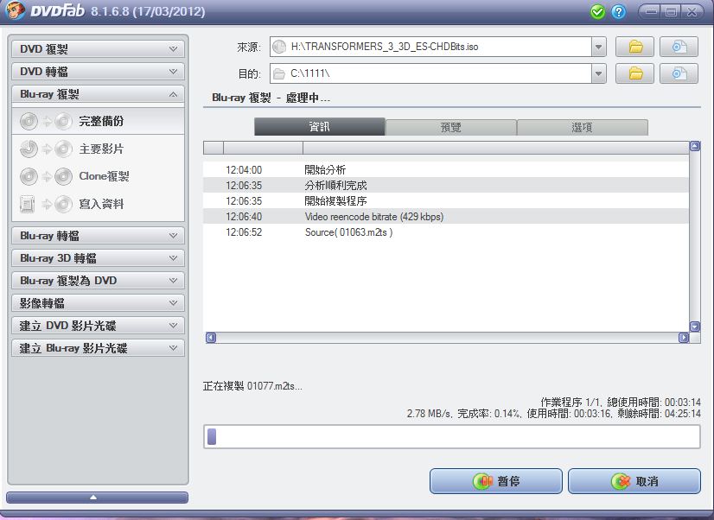Screen dimensions: 714x520
Task: Minimize the DVDFab window
Action: coord(651,12)
